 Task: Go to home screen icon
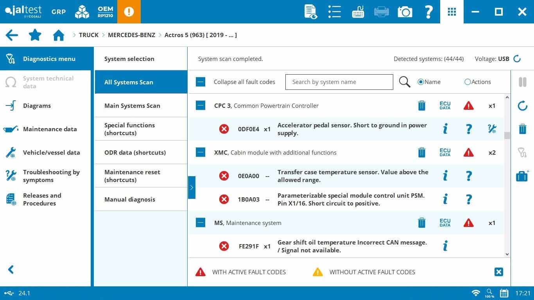(x=59, y=35)
